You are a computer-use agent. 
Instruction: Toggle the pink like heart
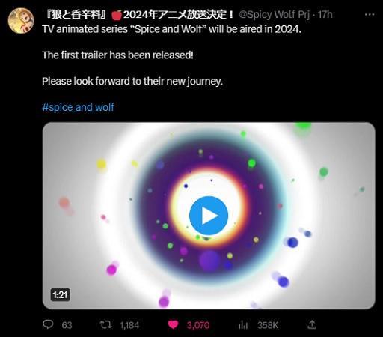[x=173, y=324]
